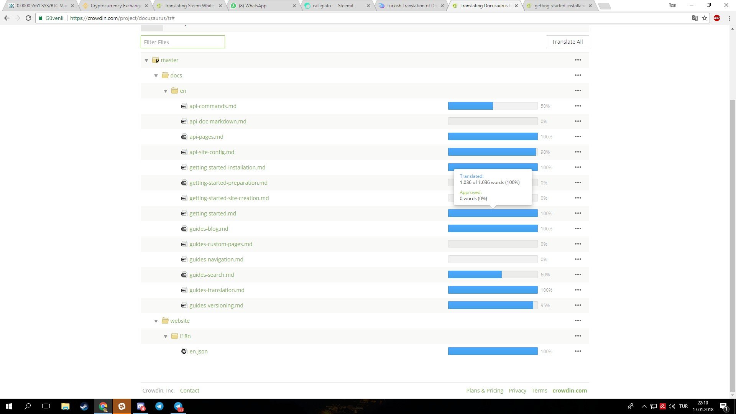Switch to the SYS/BTC market tab

coord(41,6)
